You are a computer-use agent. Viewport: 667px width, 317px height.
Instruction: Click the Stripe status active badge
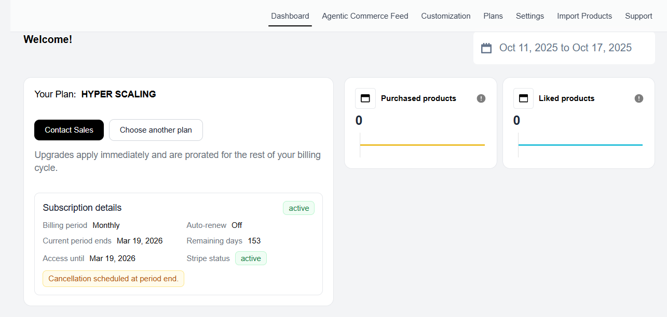[x=251, y=258]
